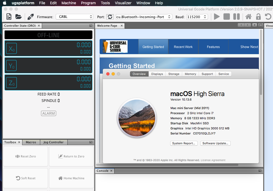Image resolution: width=273 pixels, height=191 pixels.
Task: Click the soft reset toolbar icon
Action: [x=268, y=17]
